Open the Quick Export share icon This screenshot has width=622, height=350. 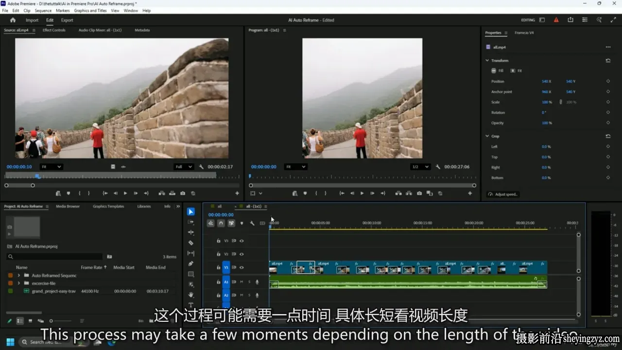tap(570, 20)
